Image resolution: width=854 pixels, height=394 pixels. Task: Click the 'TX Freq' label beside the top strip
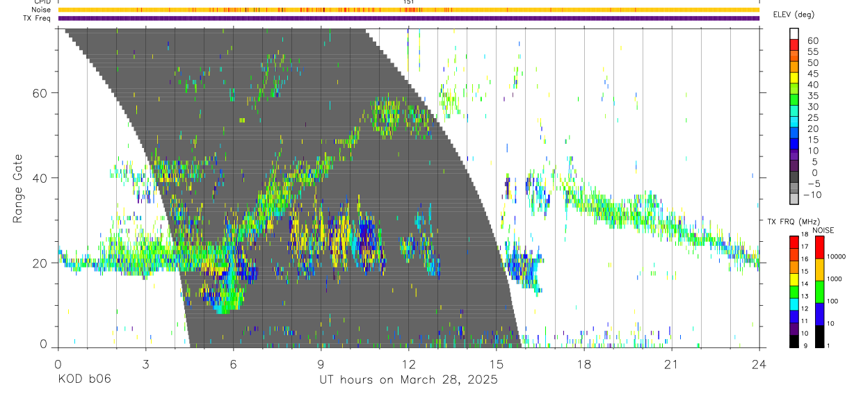tap(38, 18)
